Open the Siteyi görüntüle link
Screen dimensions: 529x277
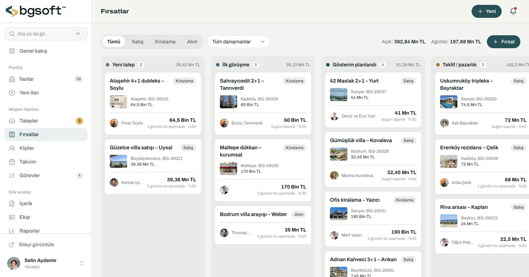46,245
